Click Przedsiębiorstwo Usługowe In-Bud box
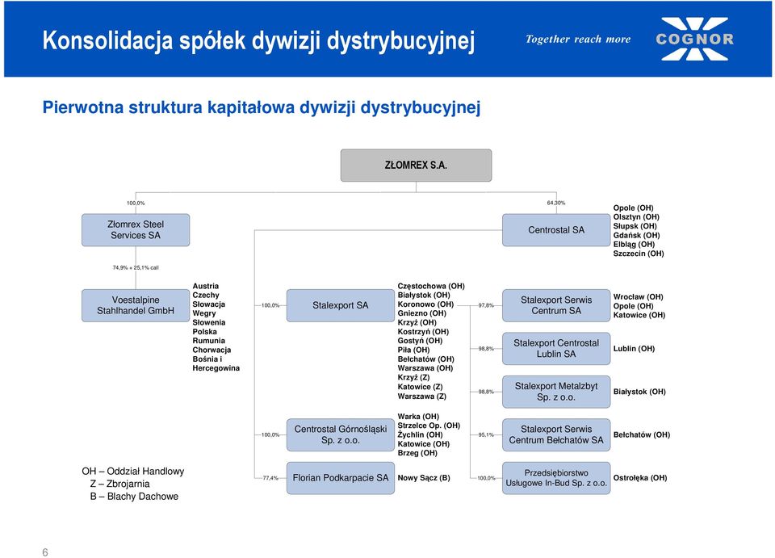The height and width of the screenshot is (558, 775). coord(556,478)
